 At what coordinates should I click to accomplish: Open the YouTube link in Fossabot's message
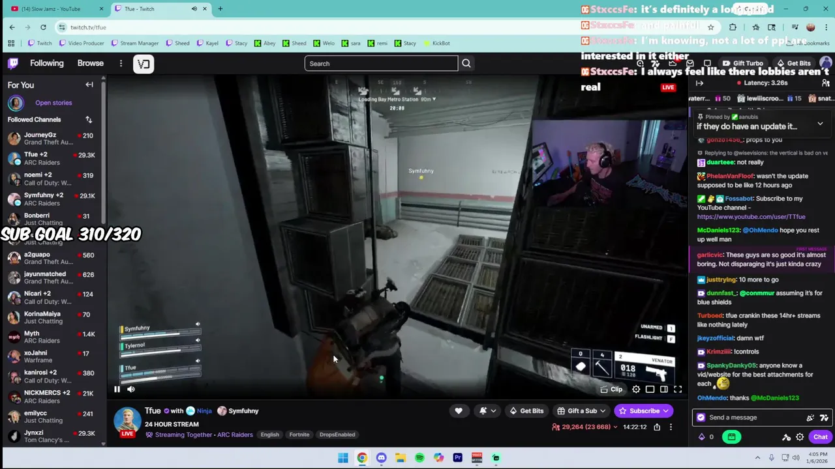pyautogui.click(x=751, y=216)
